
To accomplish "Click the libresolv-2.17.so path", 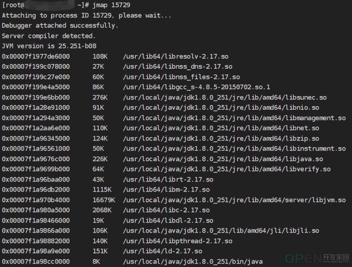I will click(x=175, y=56).
